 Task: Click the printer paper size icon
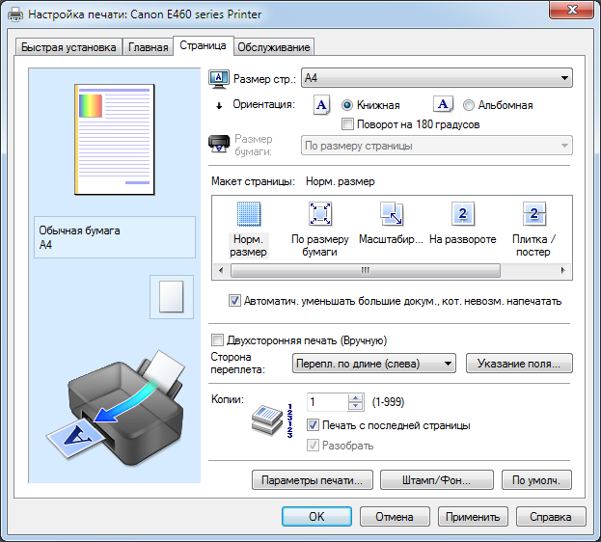pos(219,144)
